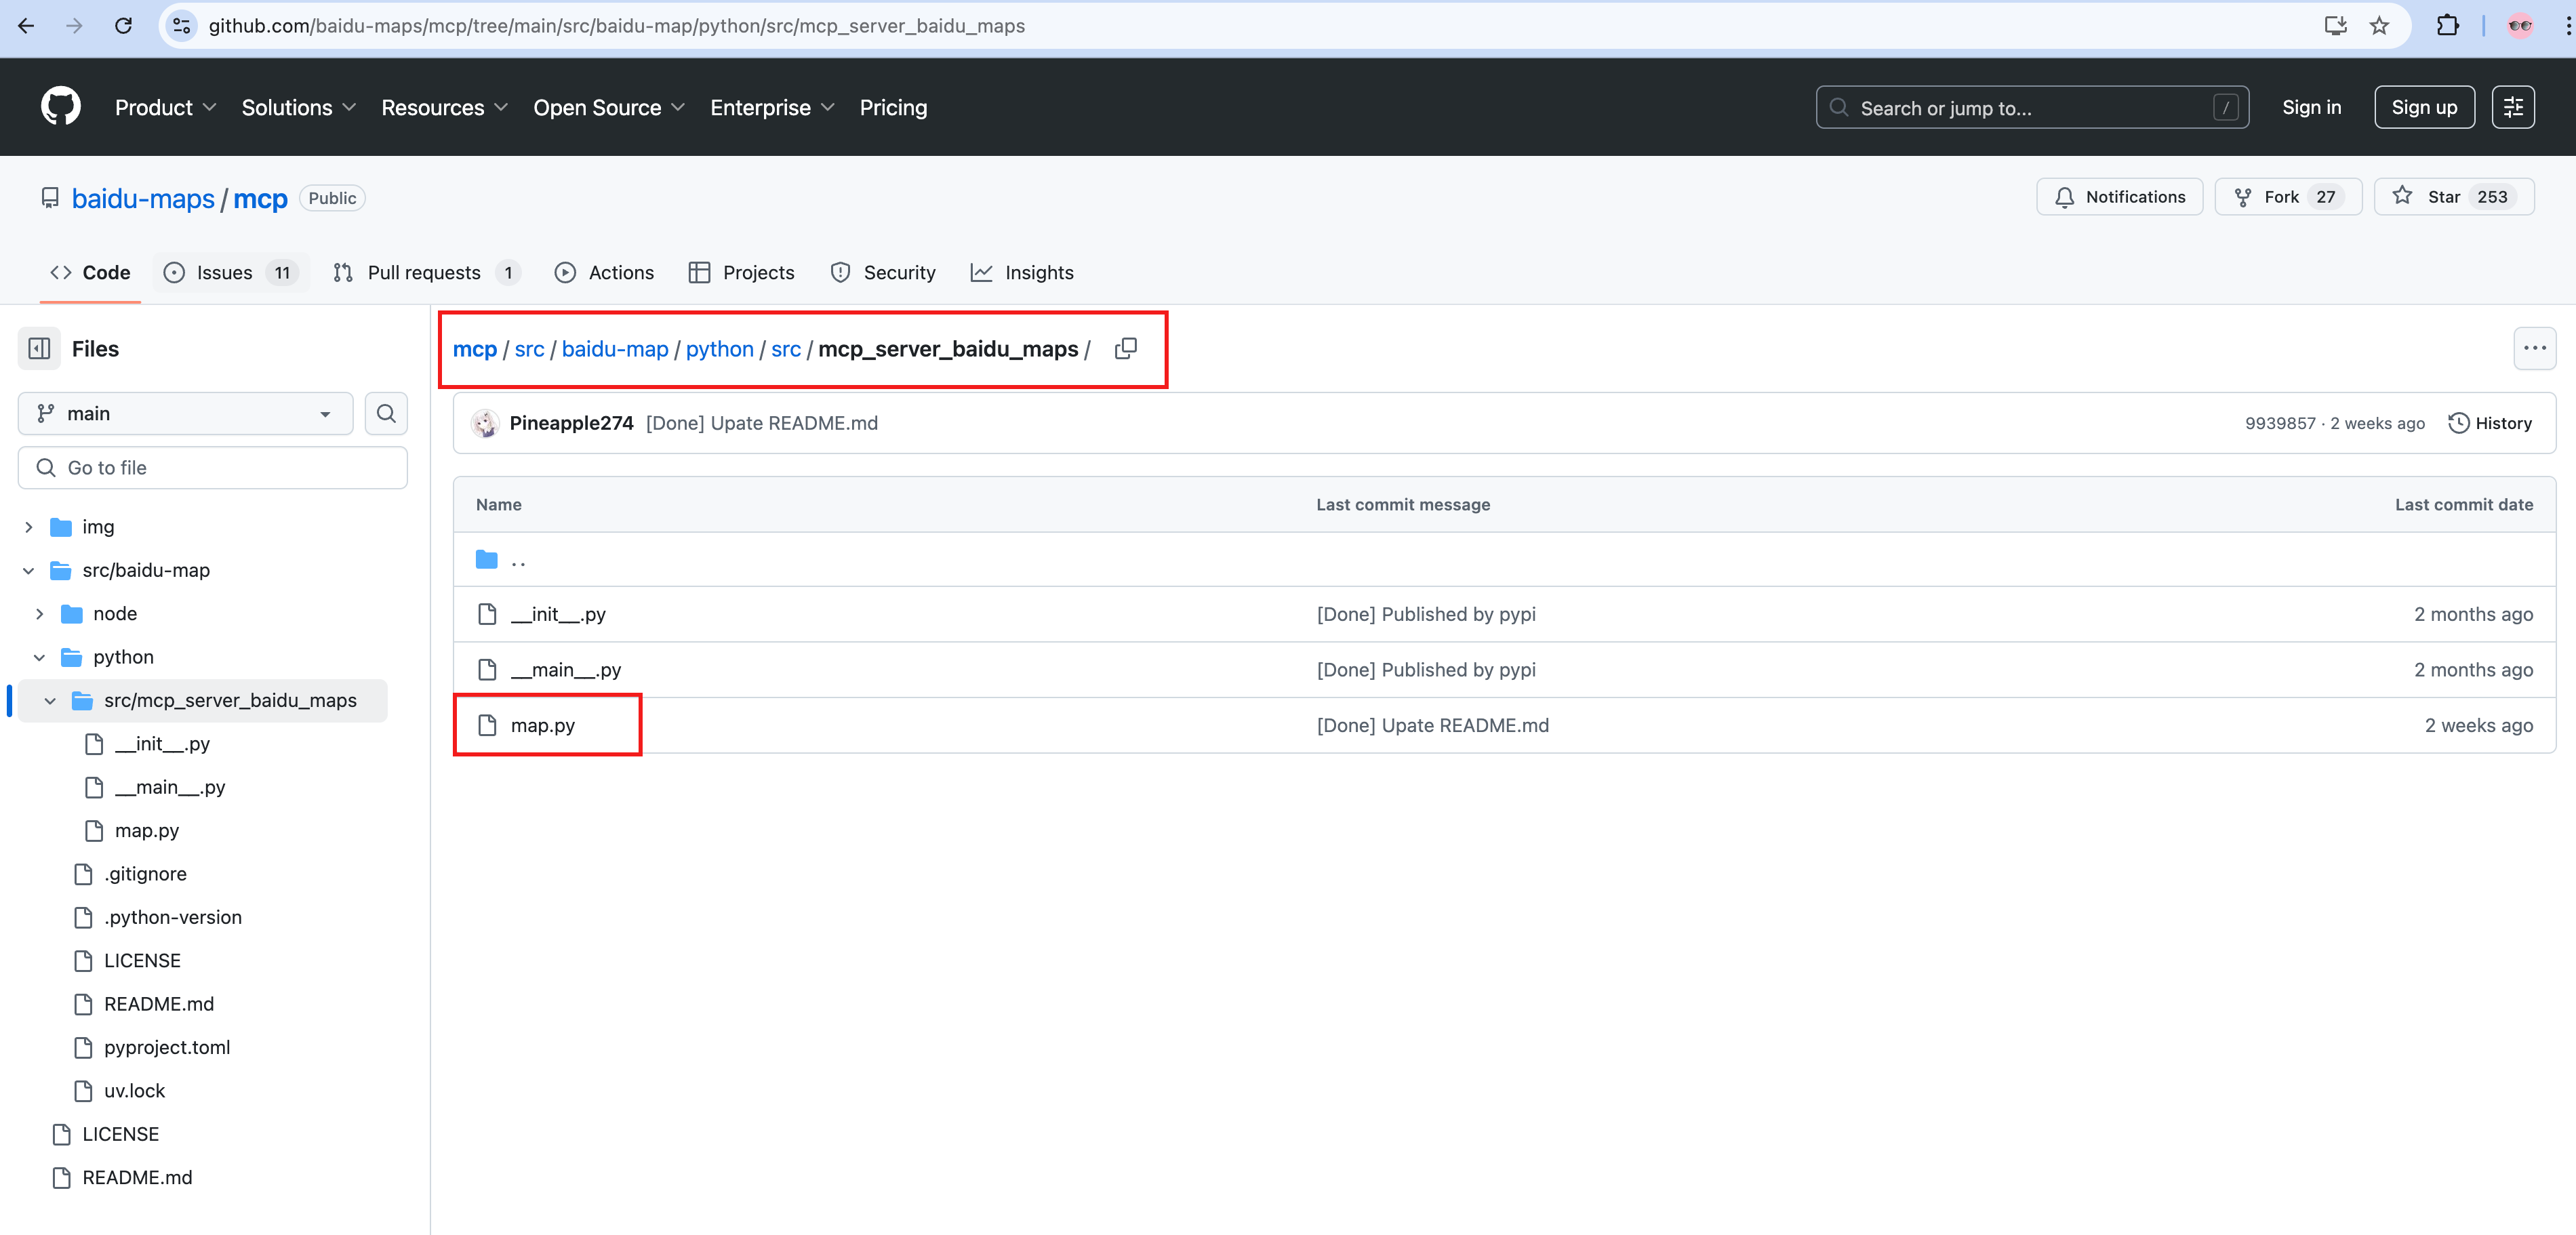Screen dimensions: 2576x1235
Task: Click the file search magnifier button
Action: point(386,413)
